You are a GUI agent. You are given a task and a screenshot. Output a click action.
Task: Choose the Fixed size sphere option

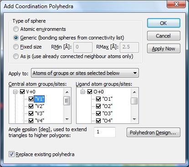16,47
